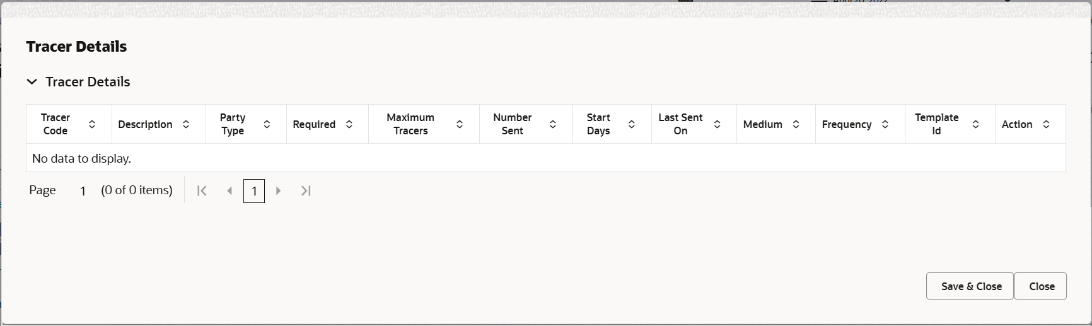The width and height of the screenshot is (1092, 326).
Task: Sort by Action column arrows
Action: pos(1046,124)
